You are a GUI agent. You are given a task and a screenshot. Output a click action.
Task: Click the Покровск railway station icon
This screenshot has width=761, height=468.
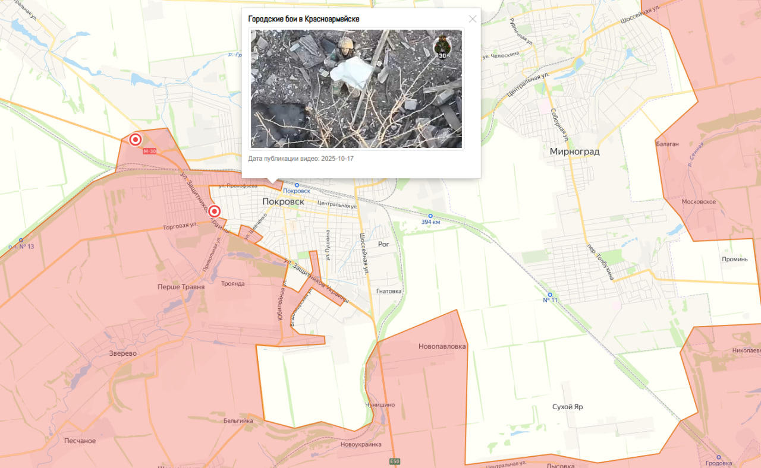click(x=297, y=185)
